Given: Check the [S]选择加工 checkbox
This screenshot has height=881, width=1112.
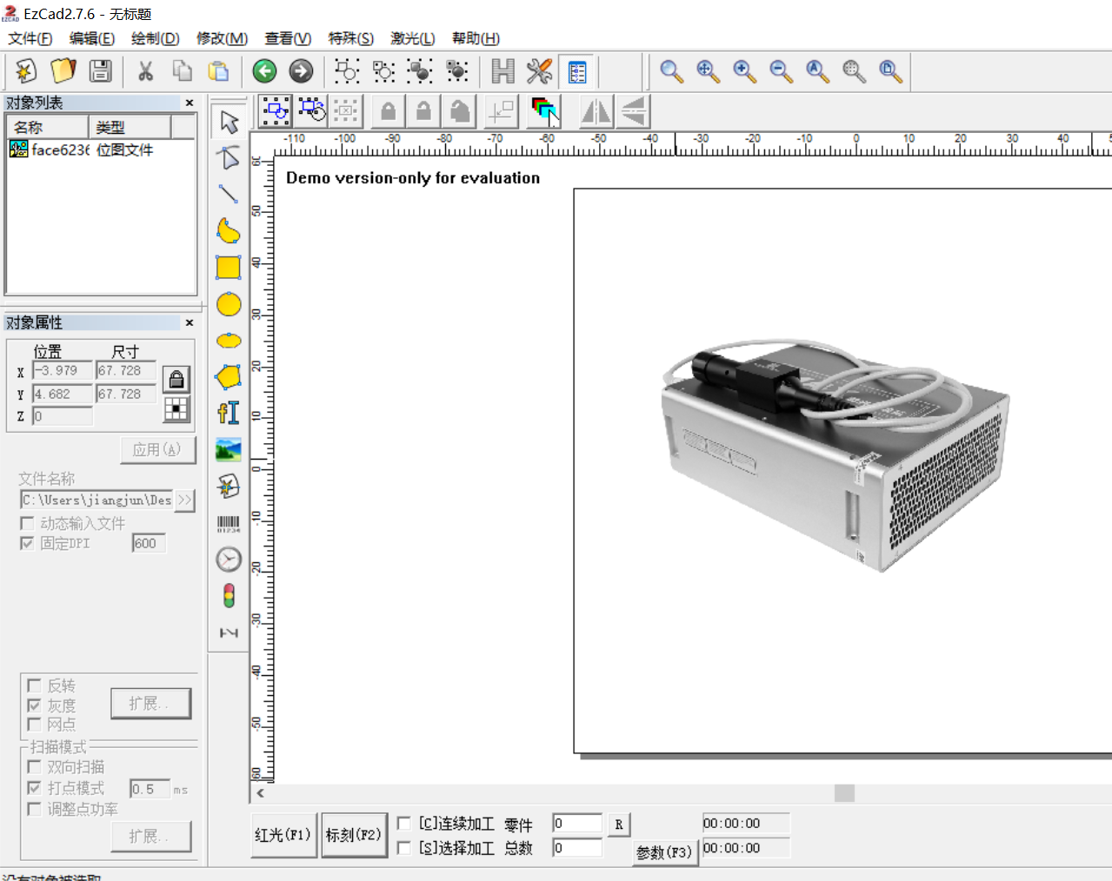Looking at the screenshot, I should pos(404,847).
